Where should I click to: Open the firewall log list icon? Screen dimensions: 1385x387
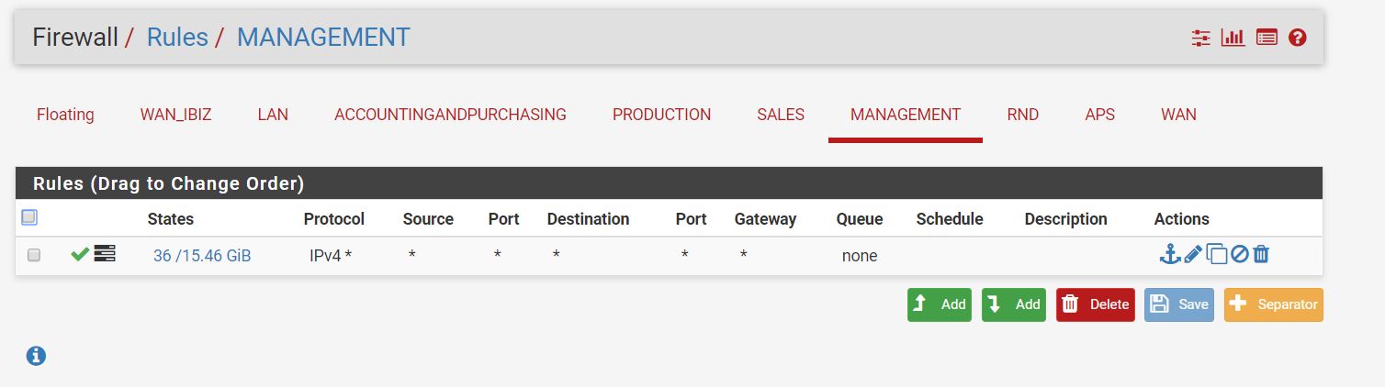click(x=1267, y=38)
